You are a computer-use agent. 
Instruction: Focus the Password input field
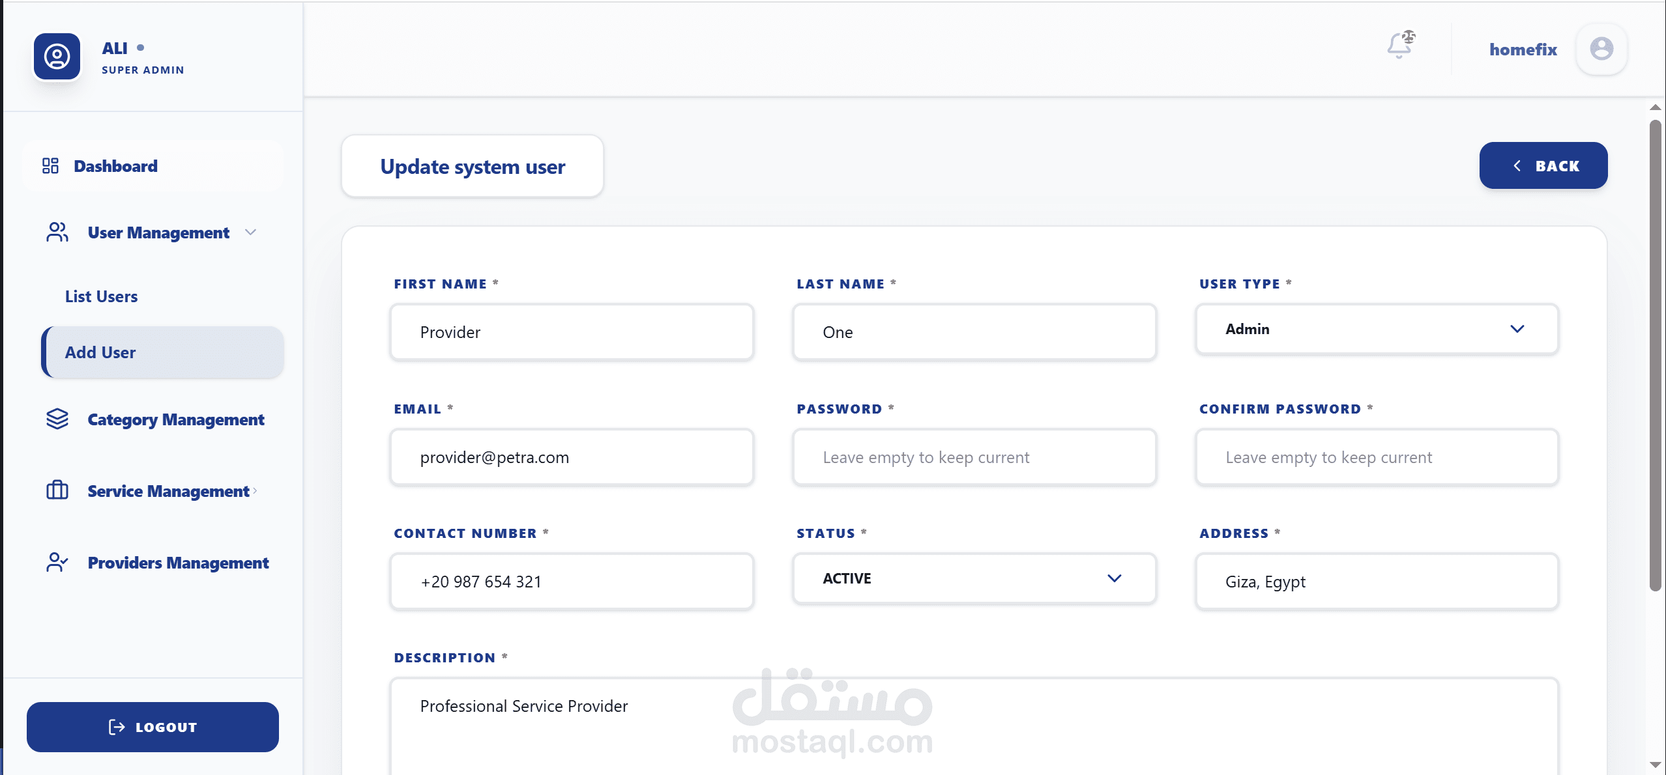click(974, 457)
